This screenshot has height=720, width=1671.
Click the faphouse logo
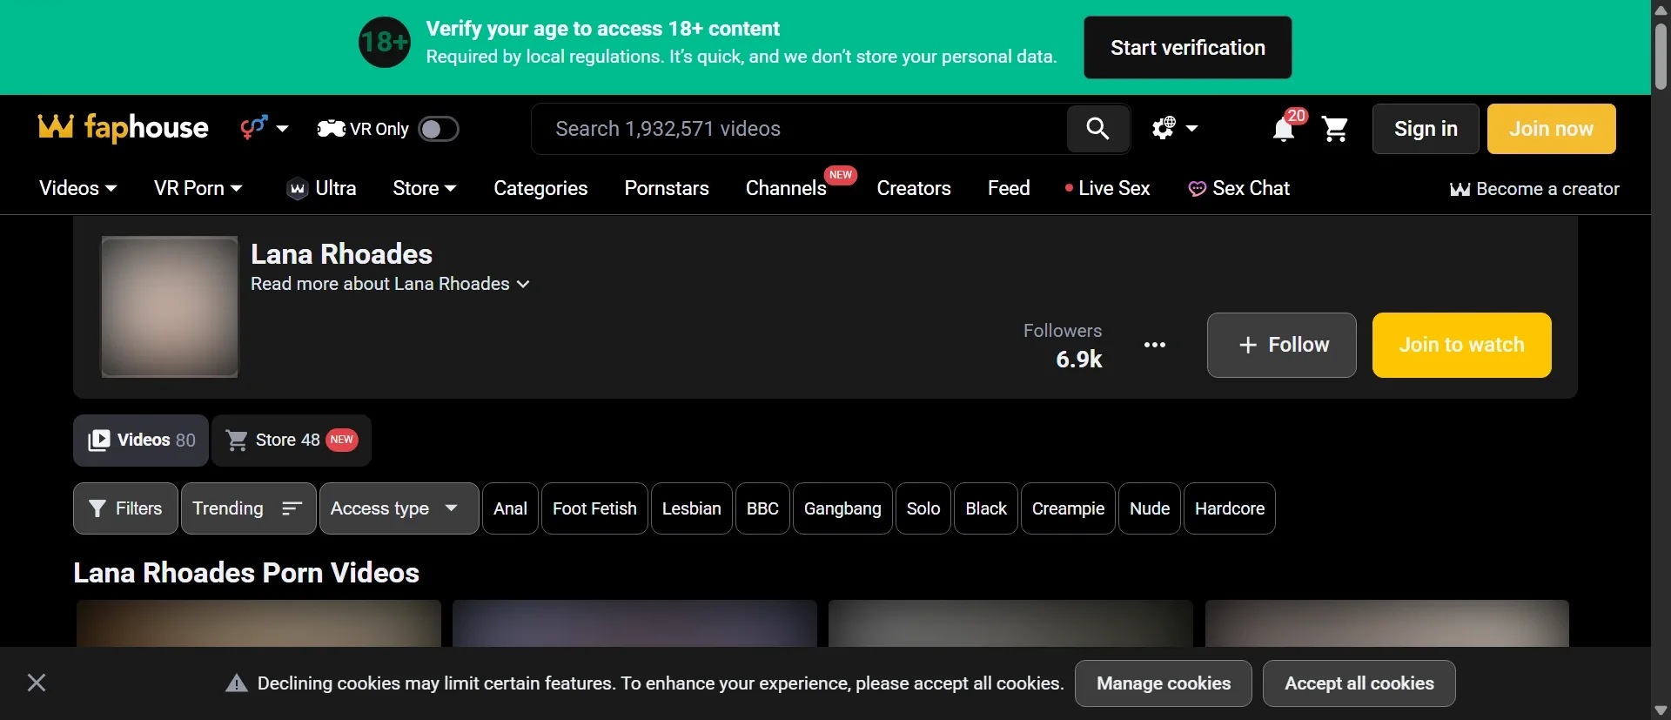pos(123,128)
